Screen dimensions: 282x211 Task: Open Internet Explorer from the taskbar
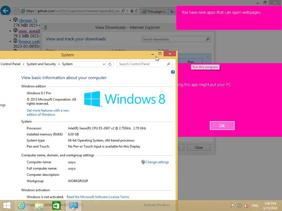pyautogui.click(x=21, y=206)
